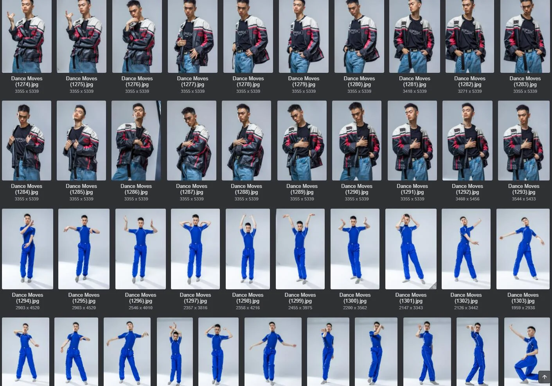Image resolution: width=552 pixels, height=386 pixels.
Task: Select the "Dance Moves (1278).jpg" caption text
Action: [x=248, y=81]
